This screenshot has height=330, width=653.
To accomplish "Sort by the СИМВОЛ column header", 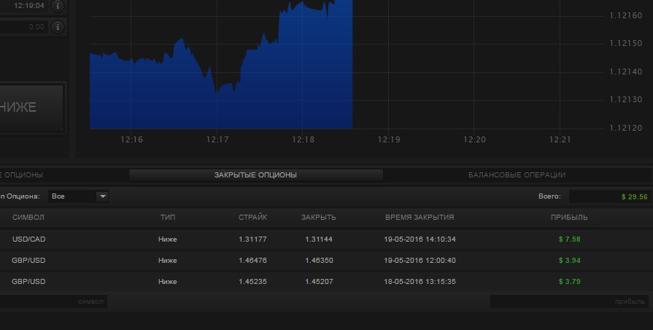I will 28,218.
